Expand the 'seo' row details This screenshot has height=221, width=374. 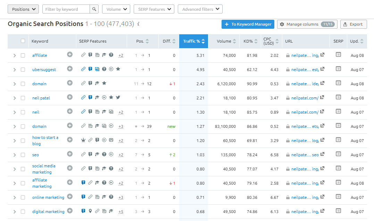coord(15,155)
